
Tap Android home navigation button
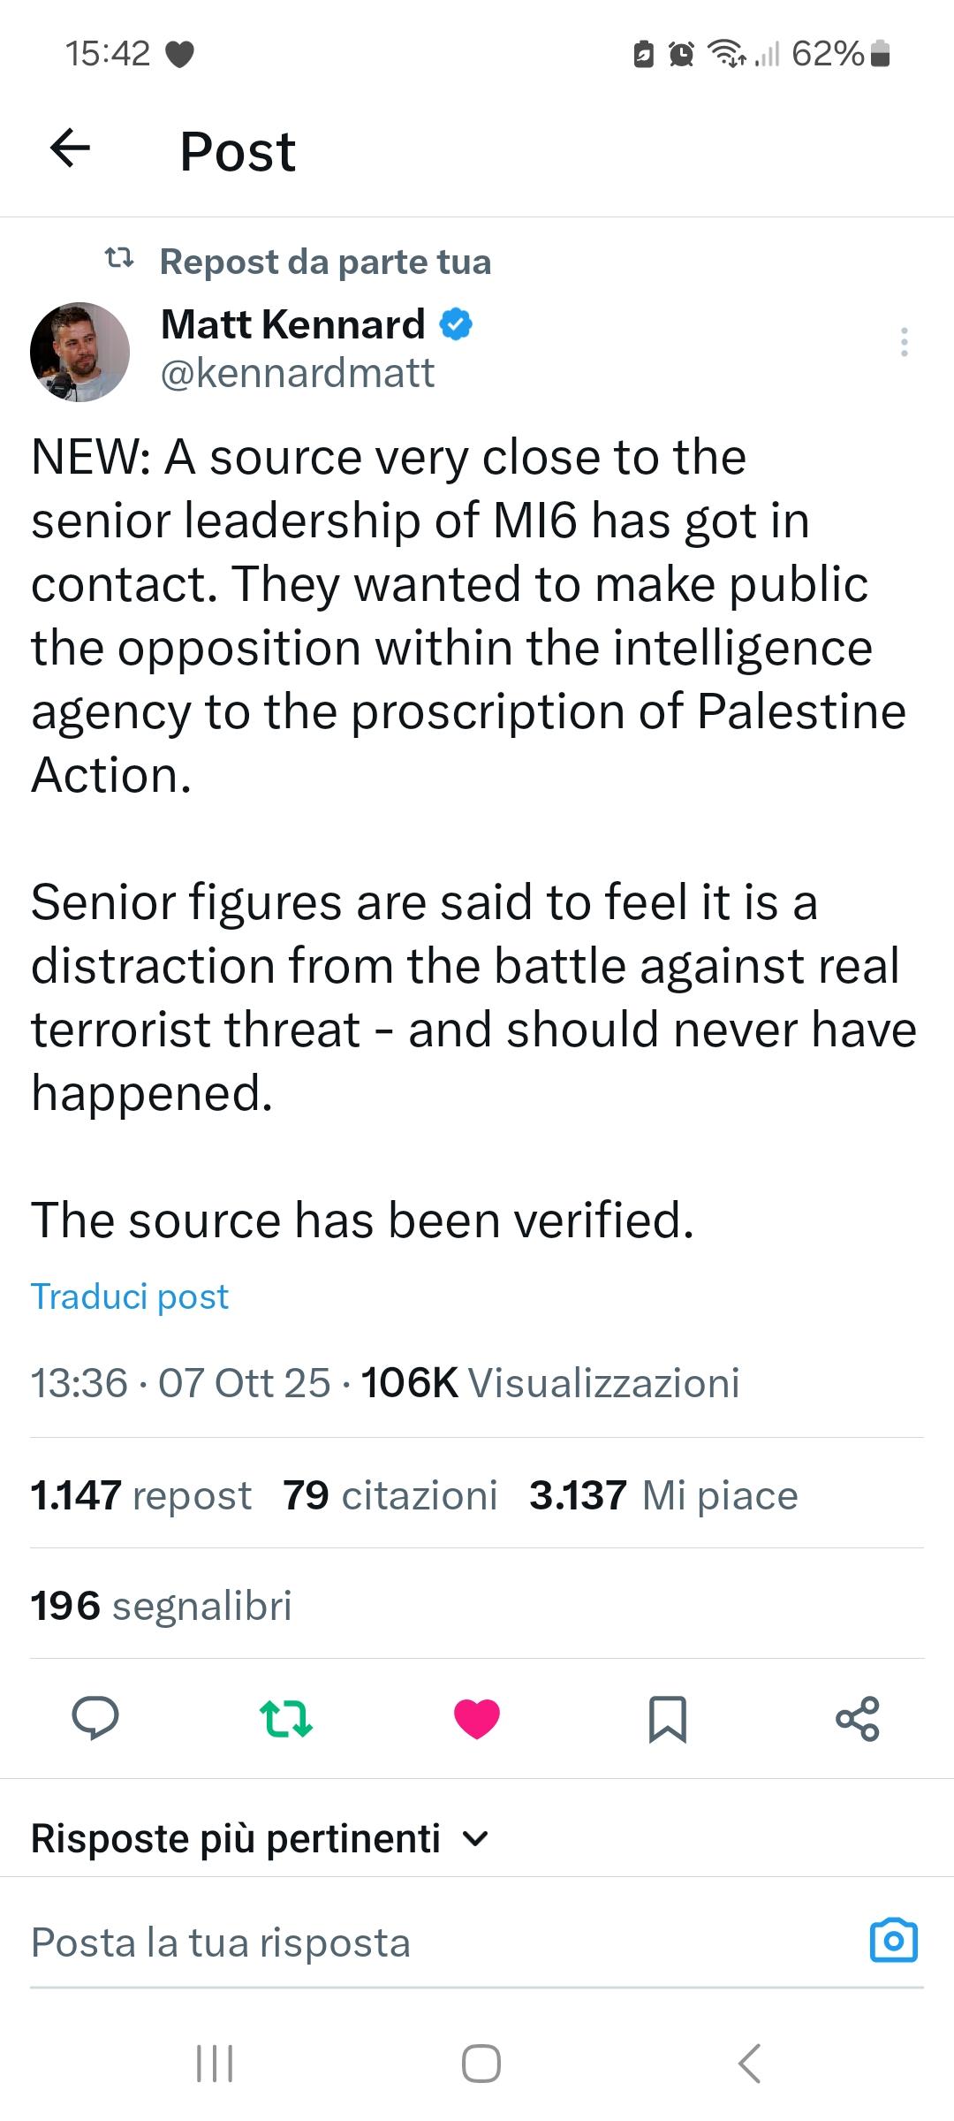point(481,2064)
